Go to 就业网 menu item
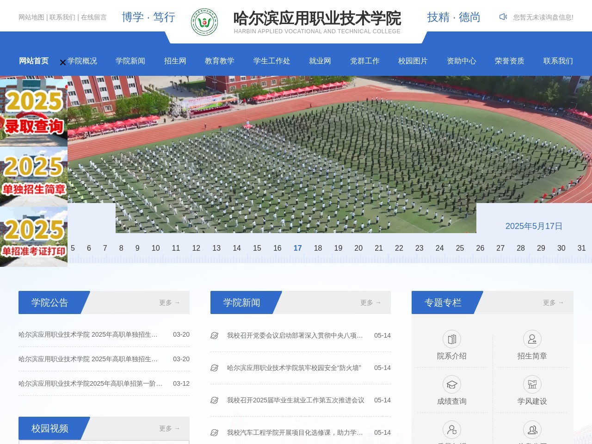The image size is (592, 444). tap(320, 61)
